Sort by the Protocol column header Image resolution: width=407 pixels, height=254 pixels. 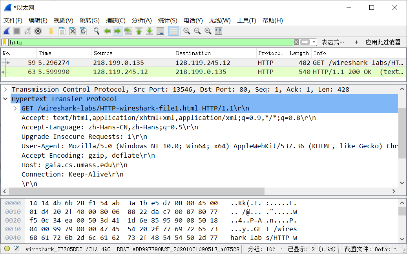[x=272, y=53]
